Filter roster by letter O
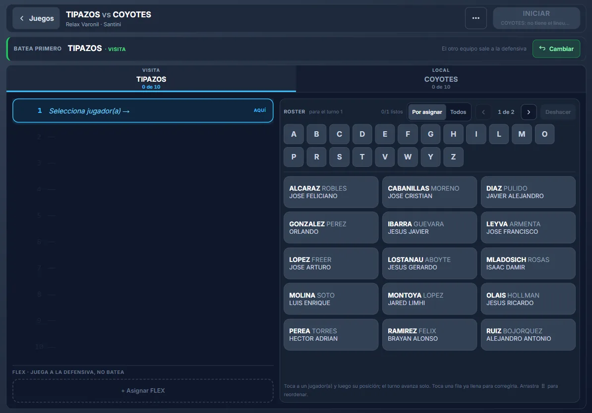Image resolution: width=592 pixels, height=413 pixels. point(544,134)
